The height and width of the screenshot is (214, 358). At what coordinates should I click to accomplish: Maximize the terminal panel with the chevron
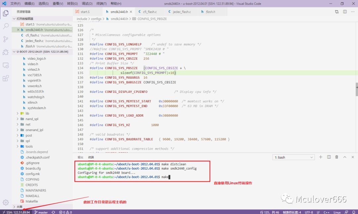[344, 157]
